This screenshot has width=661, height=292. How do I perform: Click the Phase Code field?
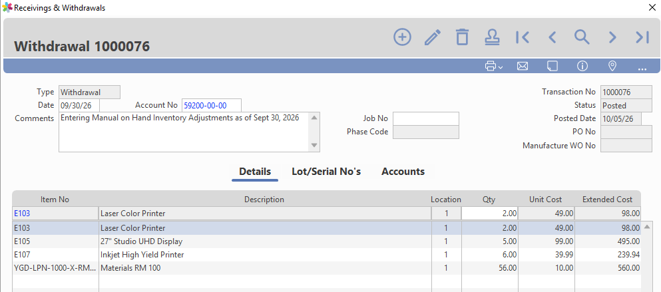point(426,132)
